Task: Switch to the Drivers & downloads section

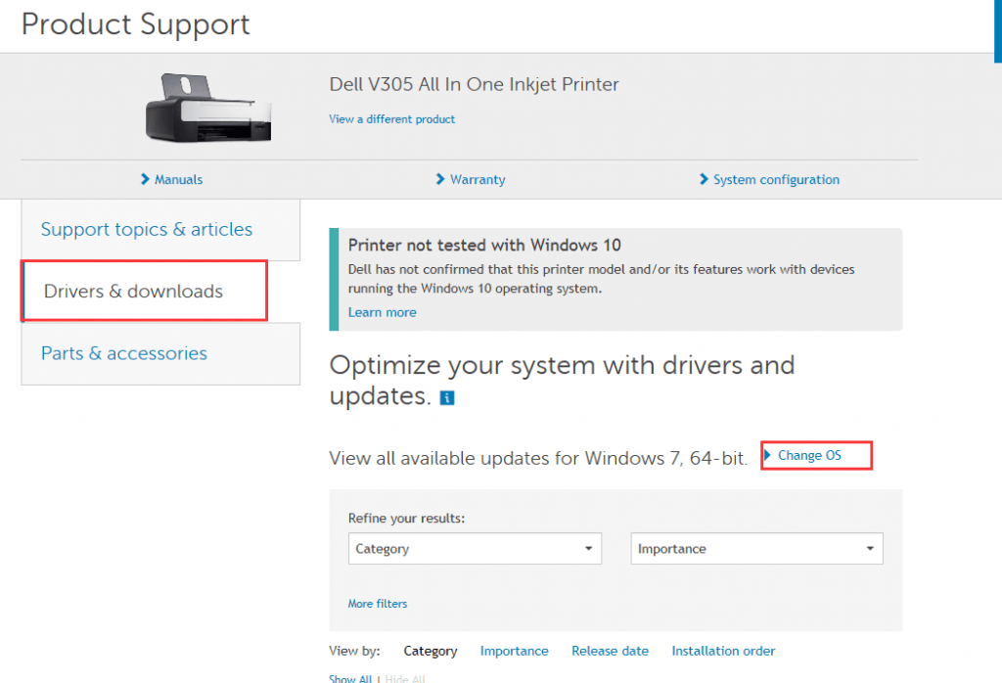Action: pyautogui.click(x=143, y=291)
